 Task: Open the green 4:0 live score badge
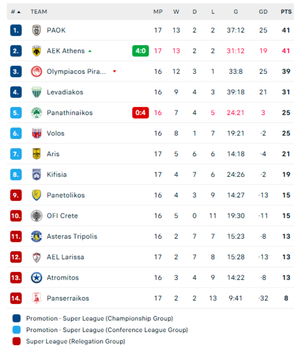[140, 51]
